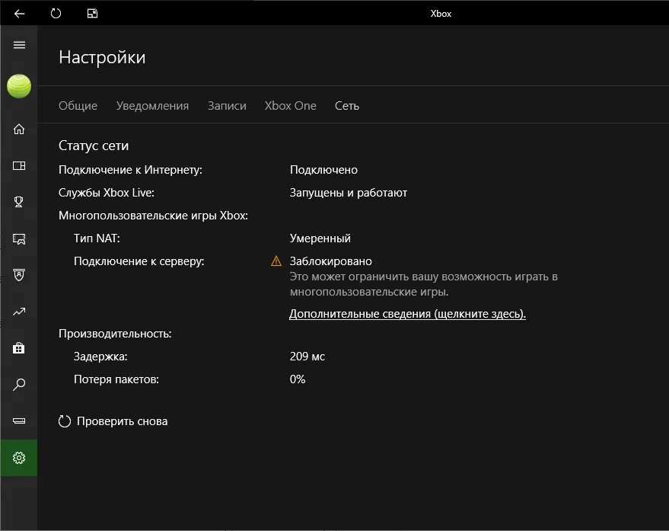Screen dimensions: 669x531
Task: Open Trending arrow icon in sidebar
Action: [x=19, y=312]
